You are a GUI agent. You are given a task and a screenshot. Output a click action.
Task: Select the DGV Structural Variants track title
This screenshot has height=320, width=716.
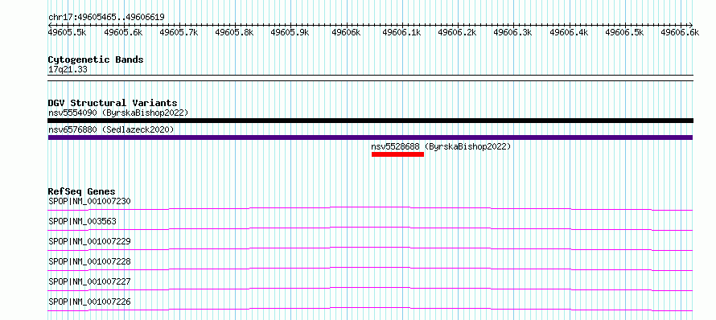coord(113,103)
